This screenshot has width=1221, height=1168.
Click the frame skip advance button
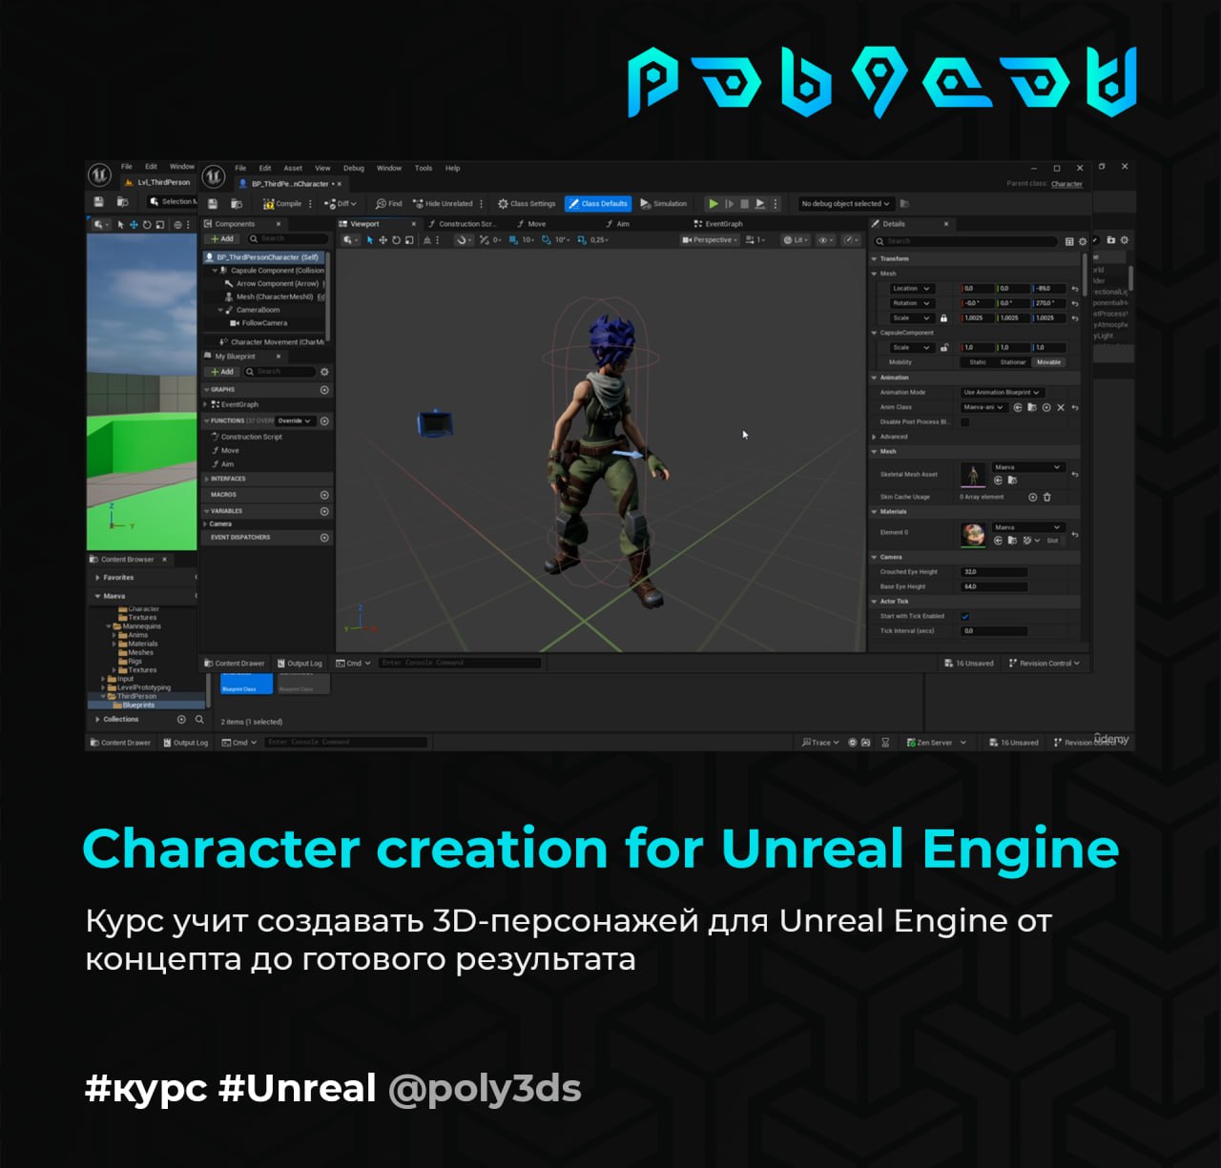[x=730, y=204]
